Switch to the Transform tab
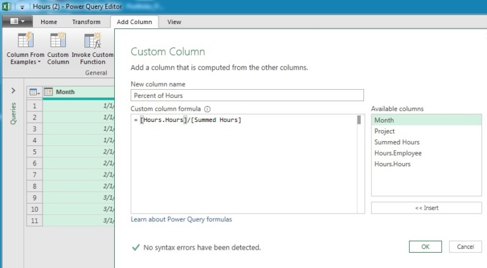This screenshot has height=268, width=487. coord(86,22)
